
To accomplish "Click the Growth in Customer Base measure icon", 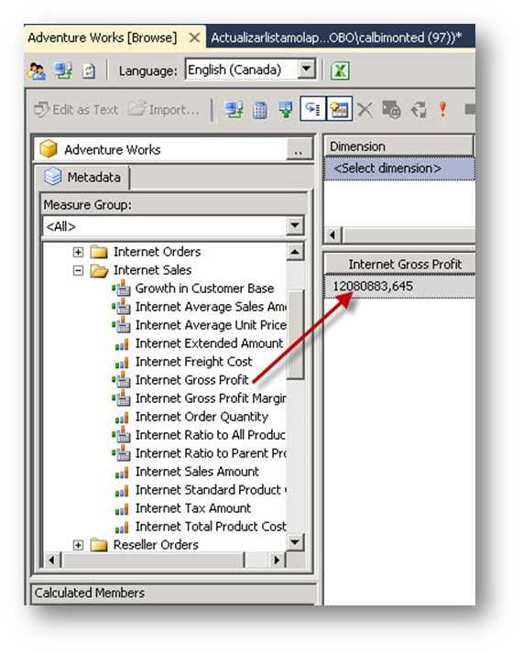I will pyautogui.click(x=121, y=288).
